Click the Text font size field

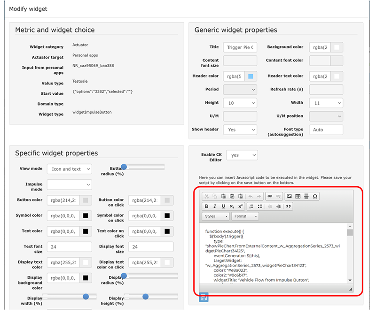click(x=69, y=247)
